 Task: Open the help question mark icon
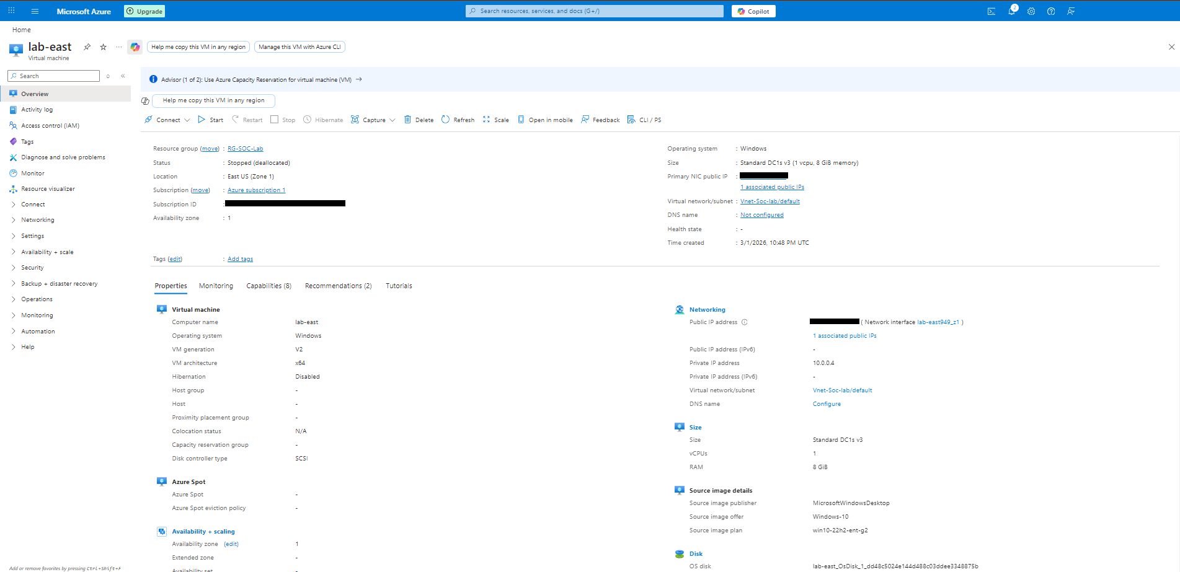coord(1051,11)
